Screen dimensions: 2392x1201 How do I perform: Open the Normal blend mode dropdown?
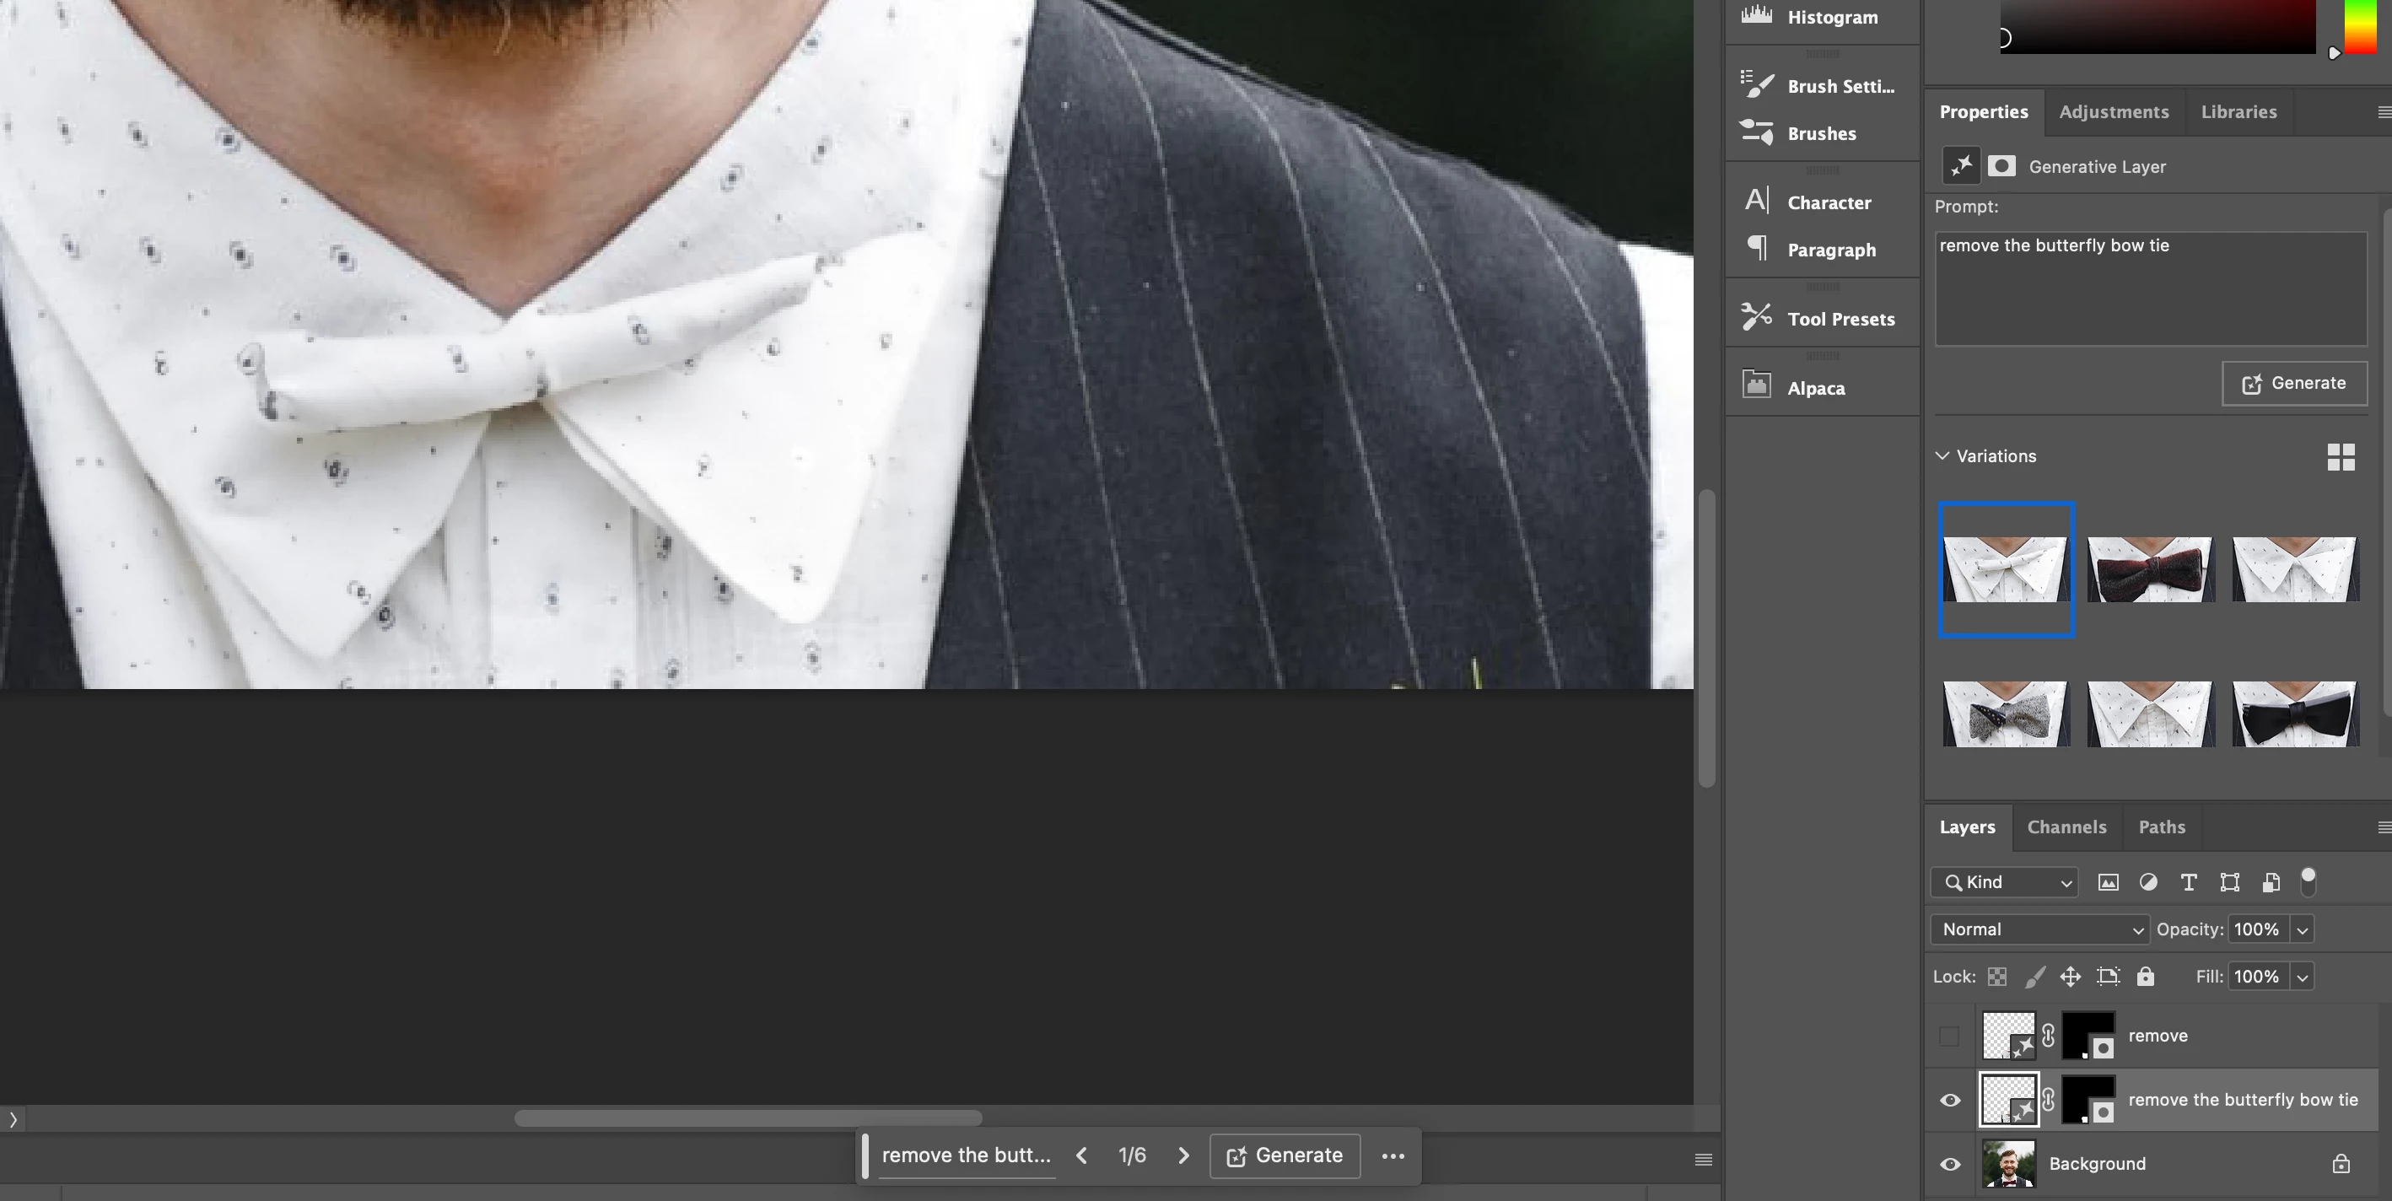[x=2039, y=929]
